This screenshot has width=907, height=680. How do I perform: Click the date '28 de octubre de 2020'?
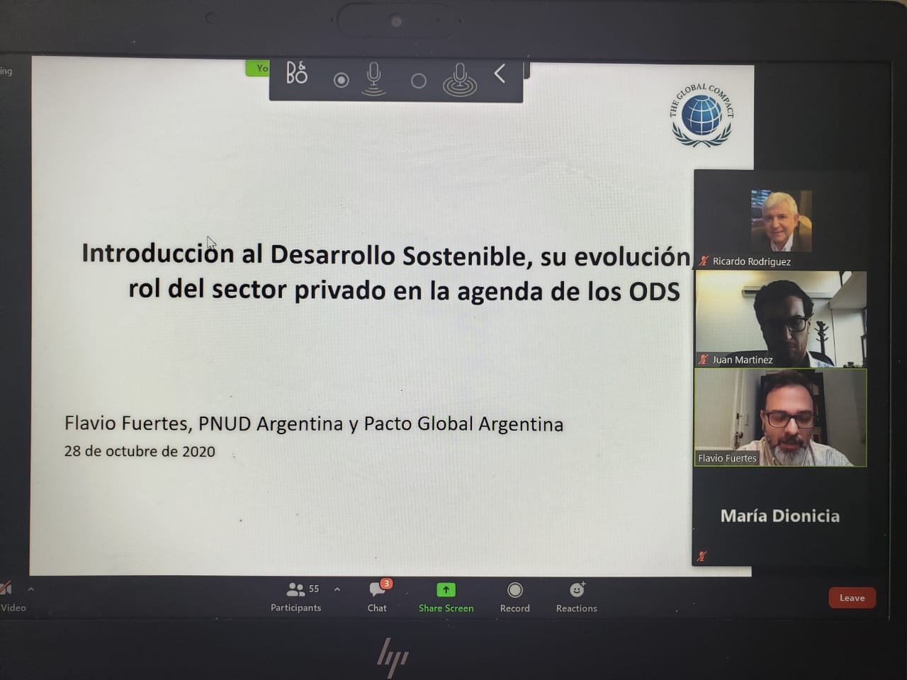point(140,451)
